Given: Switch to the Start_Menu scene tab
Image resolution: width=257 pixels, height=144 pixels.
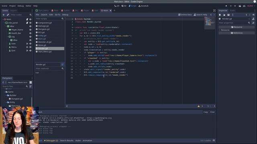Looking at the screenshot, I should coord(42,11).
